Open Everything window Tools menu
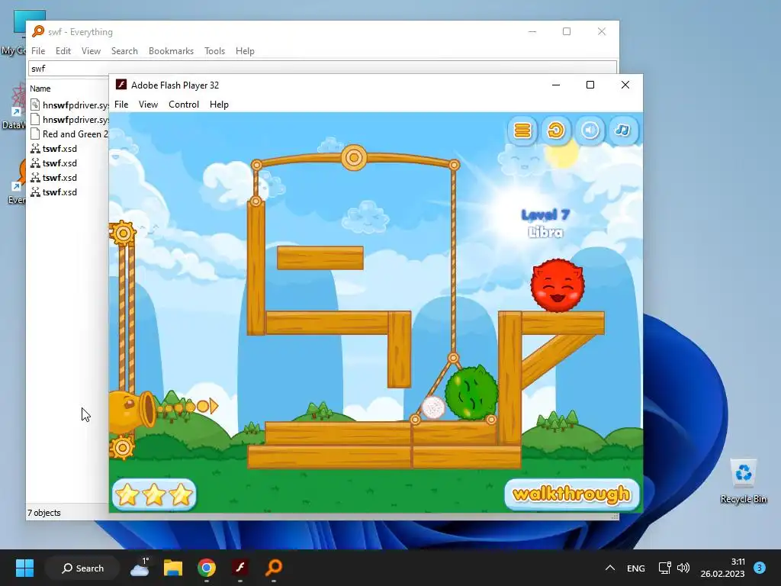The image size is (781, 586). [214, 51]
